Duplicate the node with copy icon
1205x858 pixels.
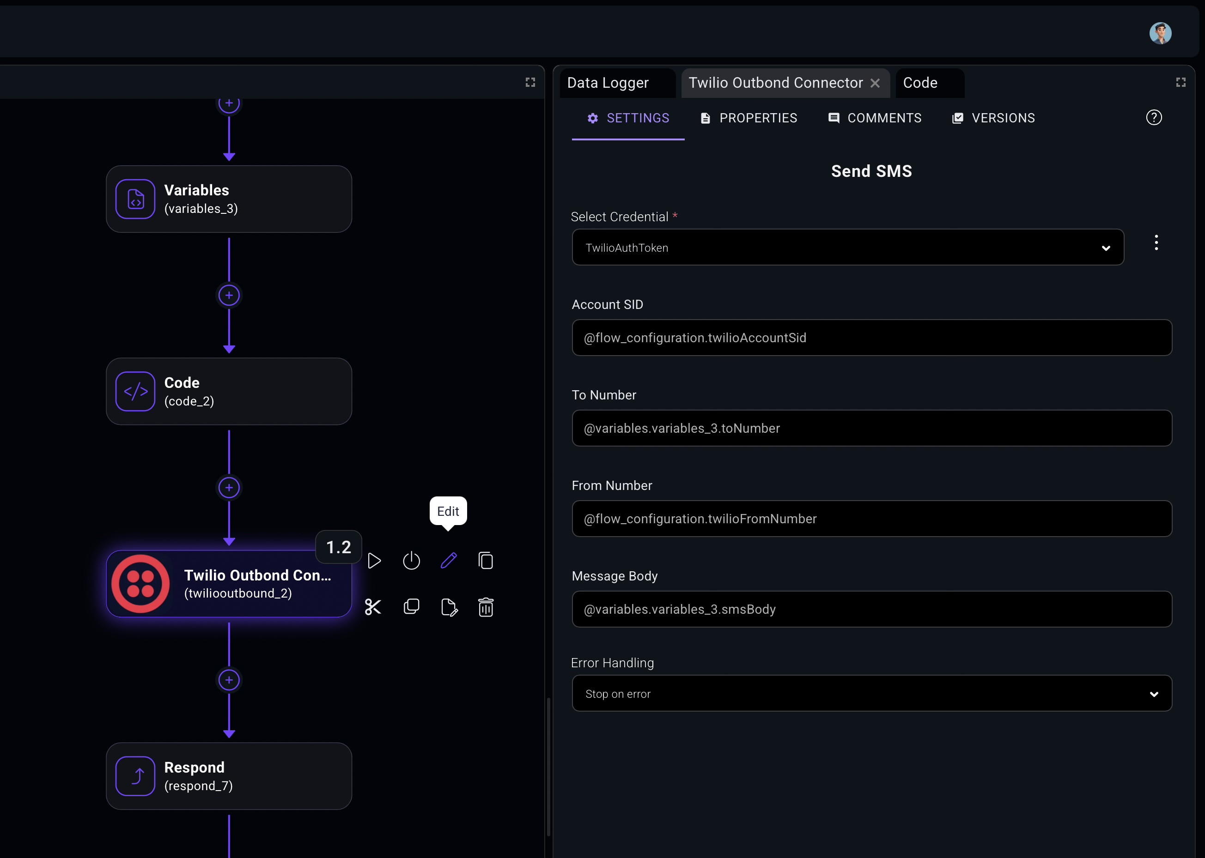coord(411,606)
